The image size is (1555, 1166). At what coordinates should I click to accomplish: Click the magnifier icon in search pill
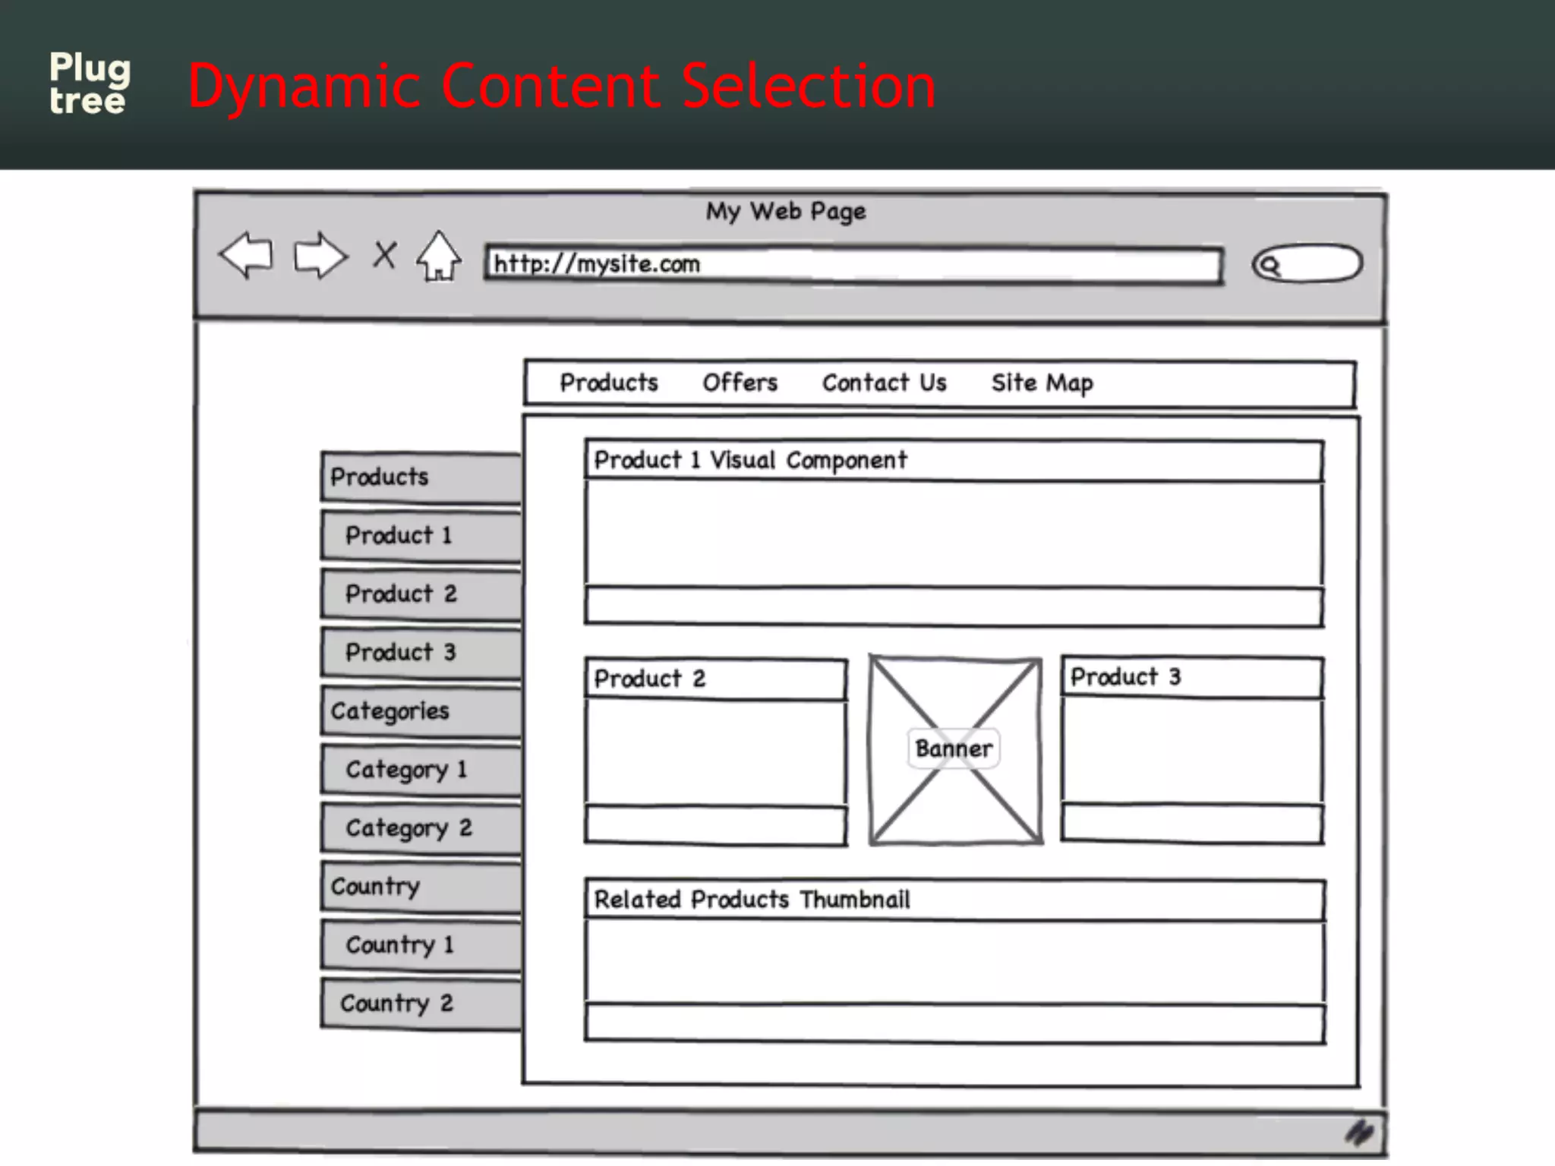(x=1269, y=265)
